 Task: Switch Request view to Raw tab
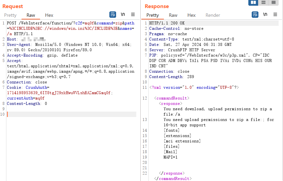coord(31,15)
